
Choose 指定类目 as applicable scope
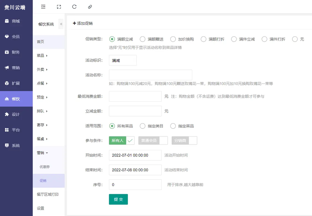tap(143, 126)
